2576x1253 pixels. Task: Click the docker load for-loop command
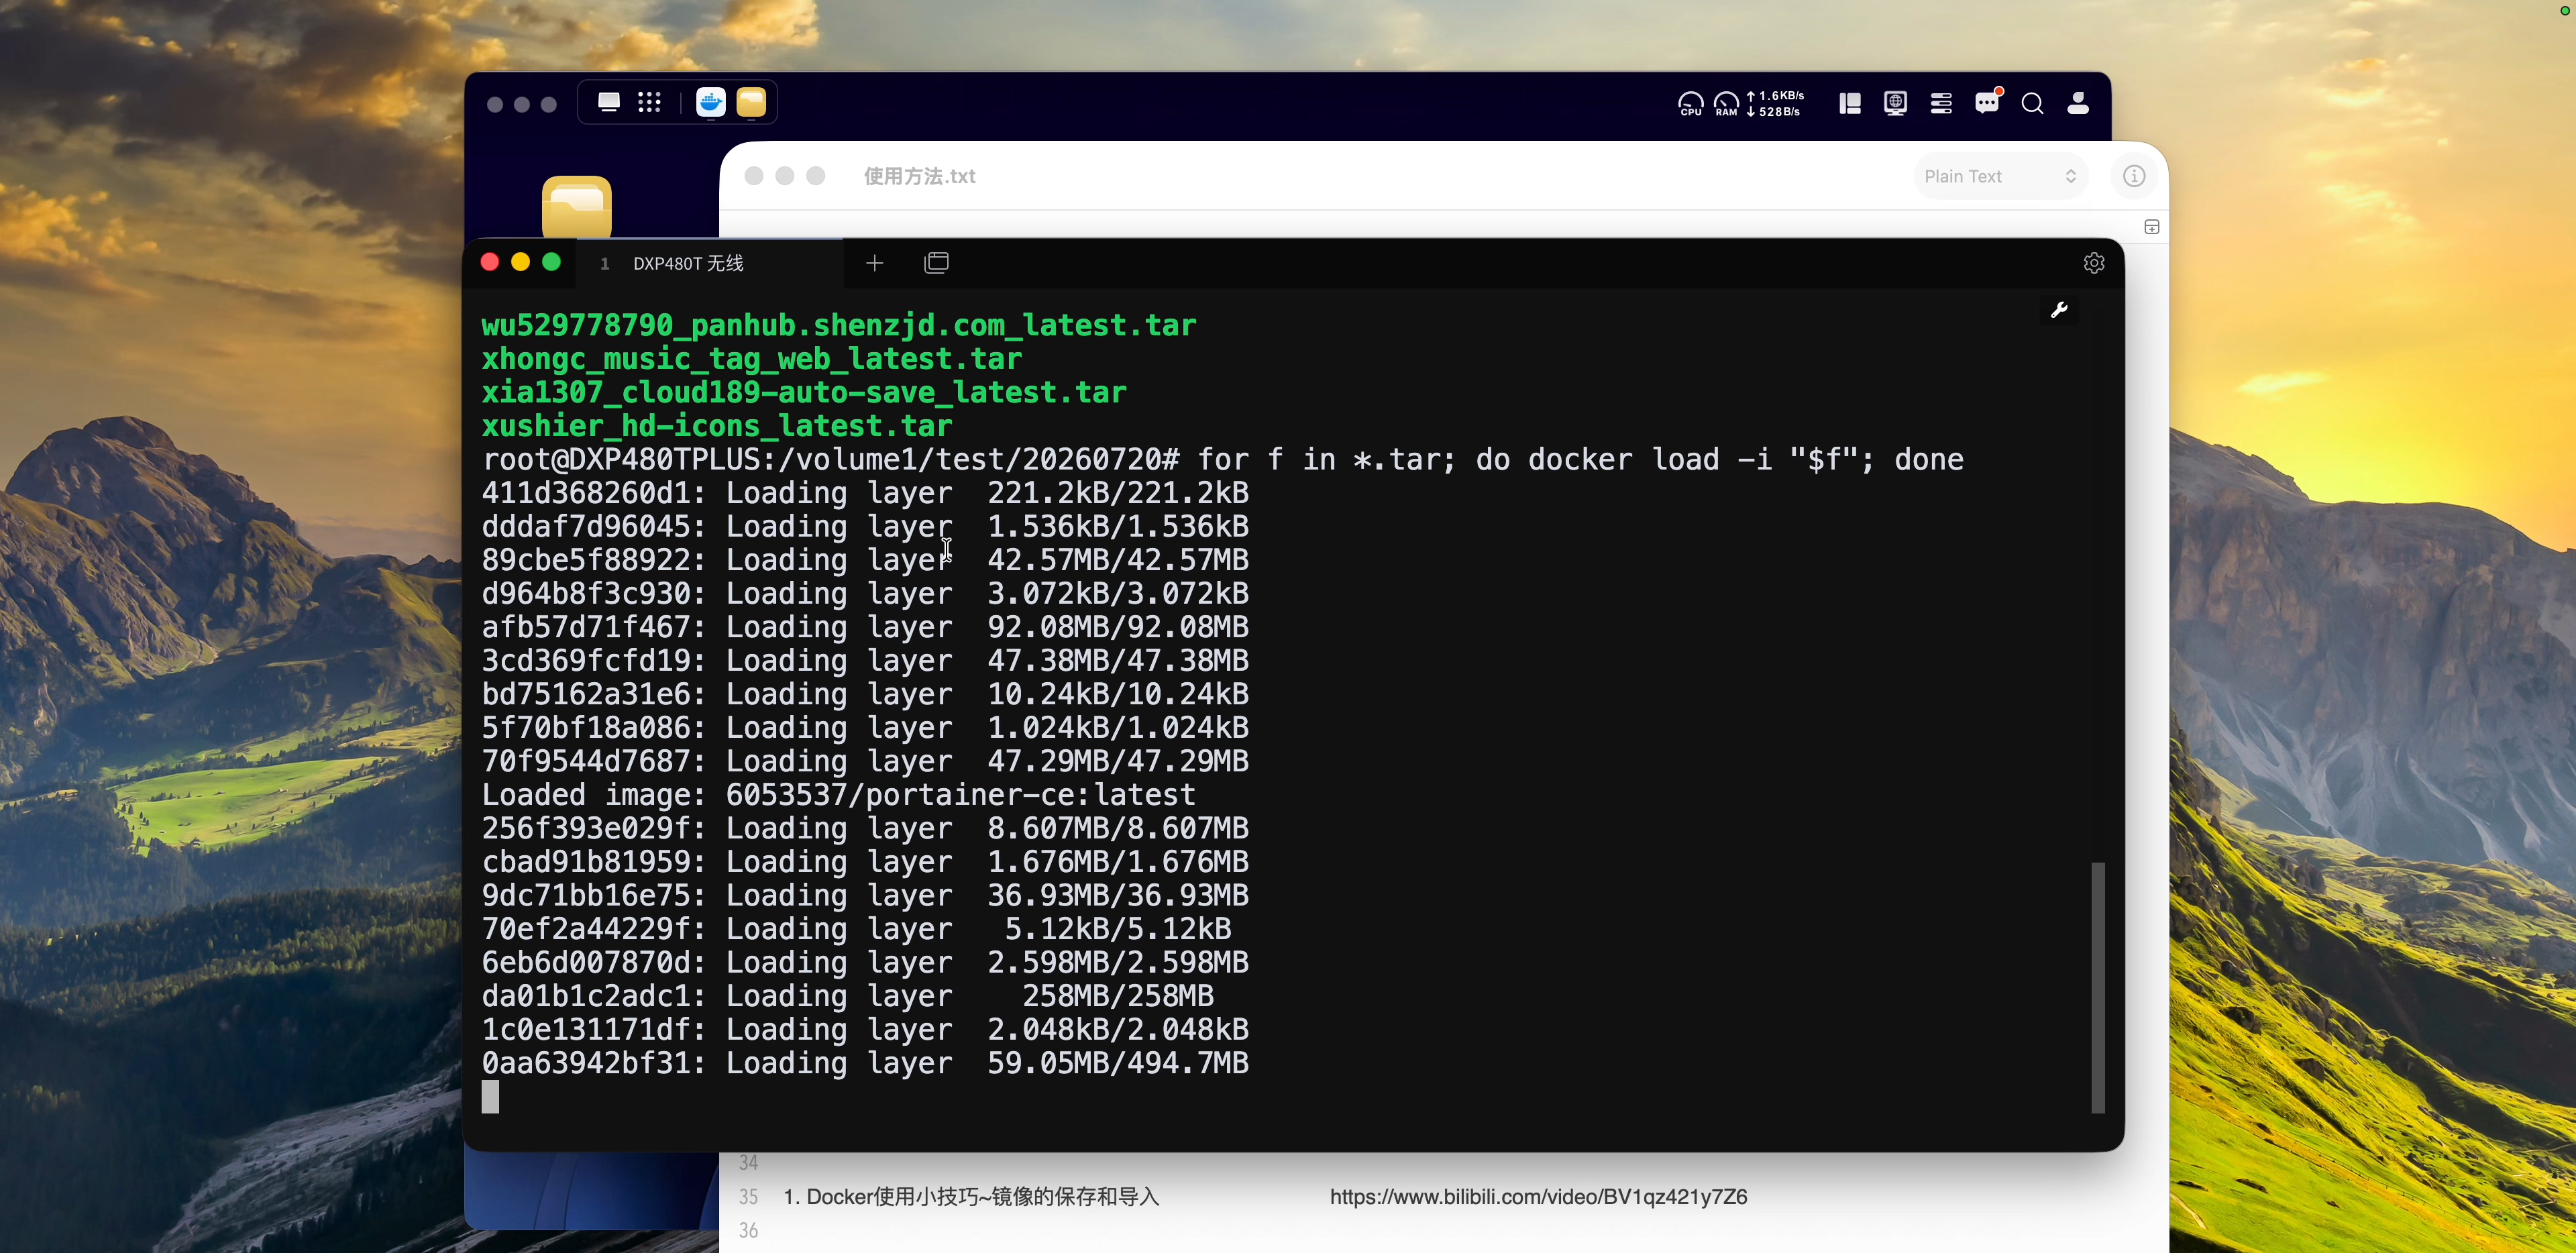pyautogui.click(x=1580, y=460)
